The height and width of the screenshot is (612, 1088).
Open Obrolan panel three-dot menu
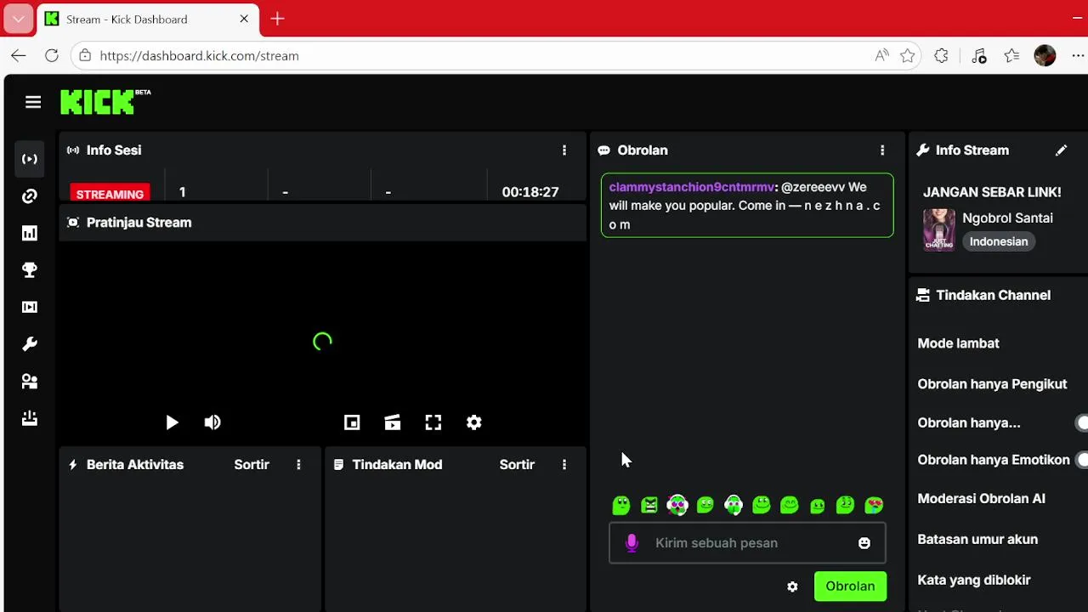pyautogui.click(x=882, y=150)
